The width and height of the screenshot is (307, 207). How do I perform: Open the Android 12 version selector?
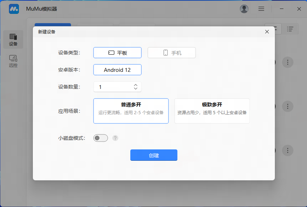click(x=117, y=70)
